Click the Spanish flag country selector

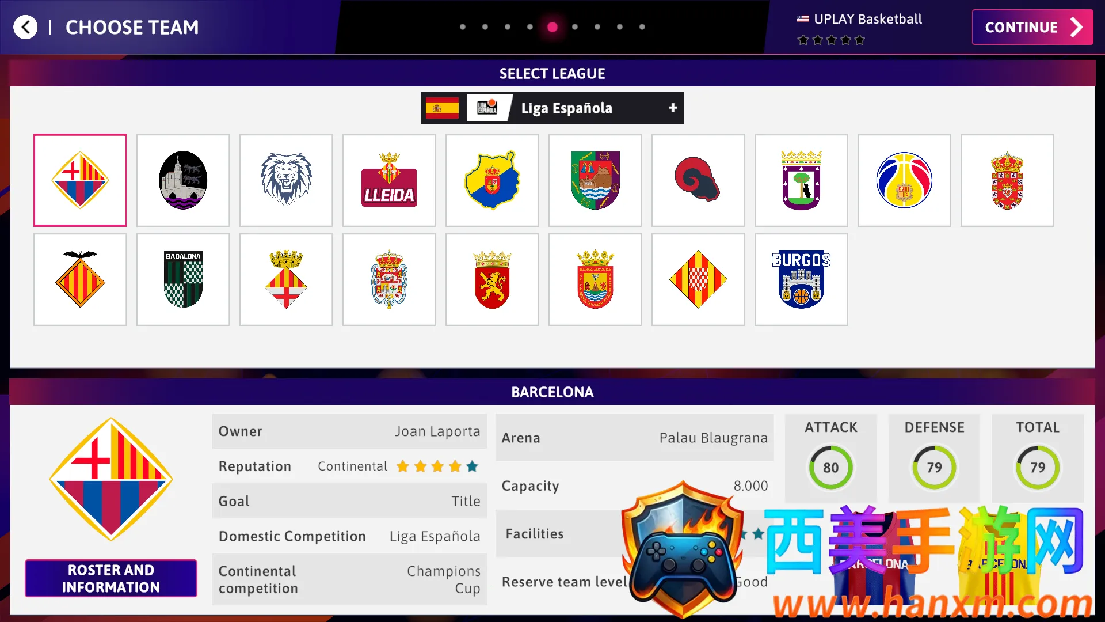(442, 108)
